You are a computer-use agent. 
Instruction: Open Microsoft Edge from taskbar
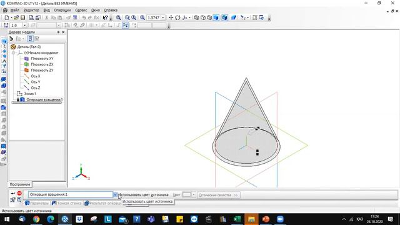[x=51, y=219]
